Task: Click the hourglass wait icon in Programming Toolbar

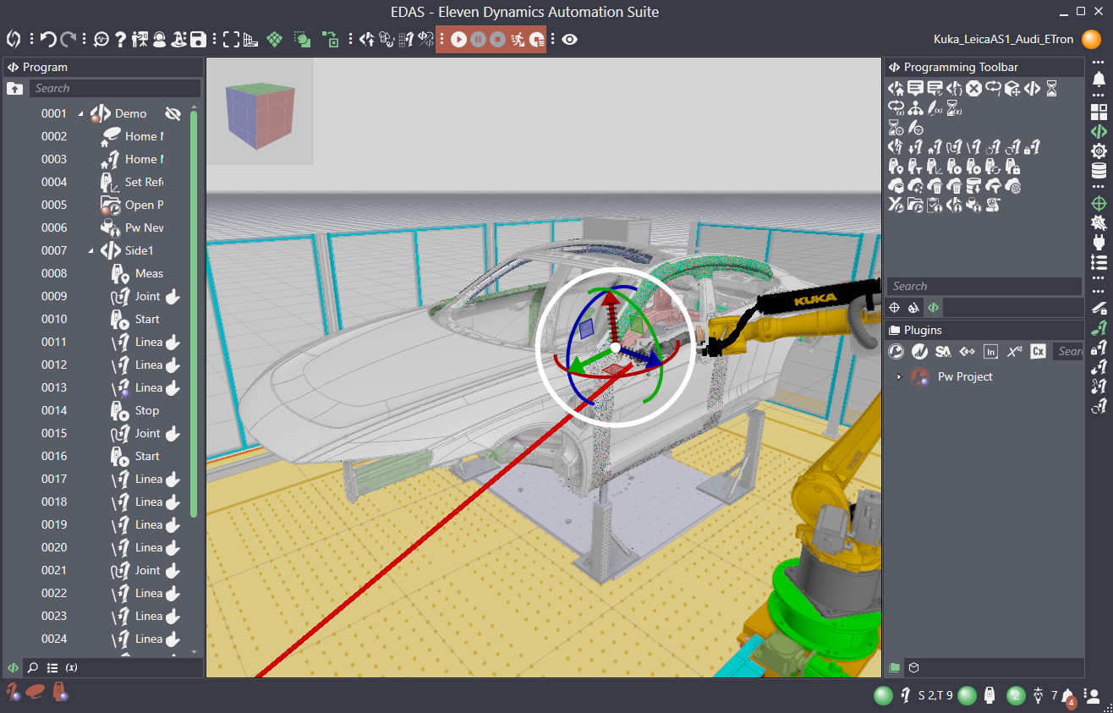Action: point(1051,88)
